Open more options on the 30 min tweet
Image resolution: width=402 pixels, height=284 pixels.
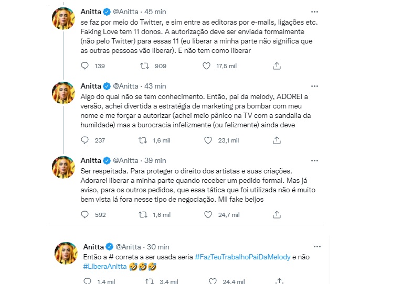pos(316,246)
